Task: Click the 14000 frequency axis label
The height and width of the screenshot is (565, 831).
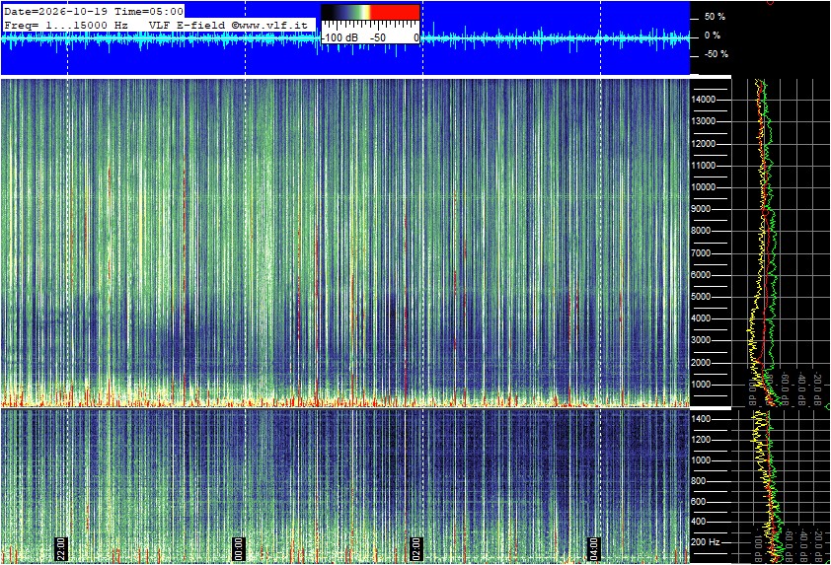Action: (x=704, y=100)
